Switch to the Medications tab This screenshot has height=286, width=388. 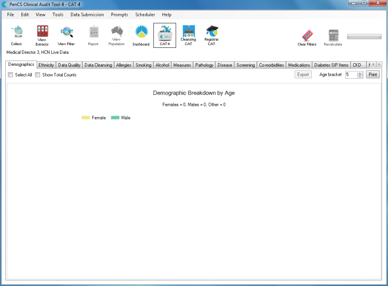(299, 65)
